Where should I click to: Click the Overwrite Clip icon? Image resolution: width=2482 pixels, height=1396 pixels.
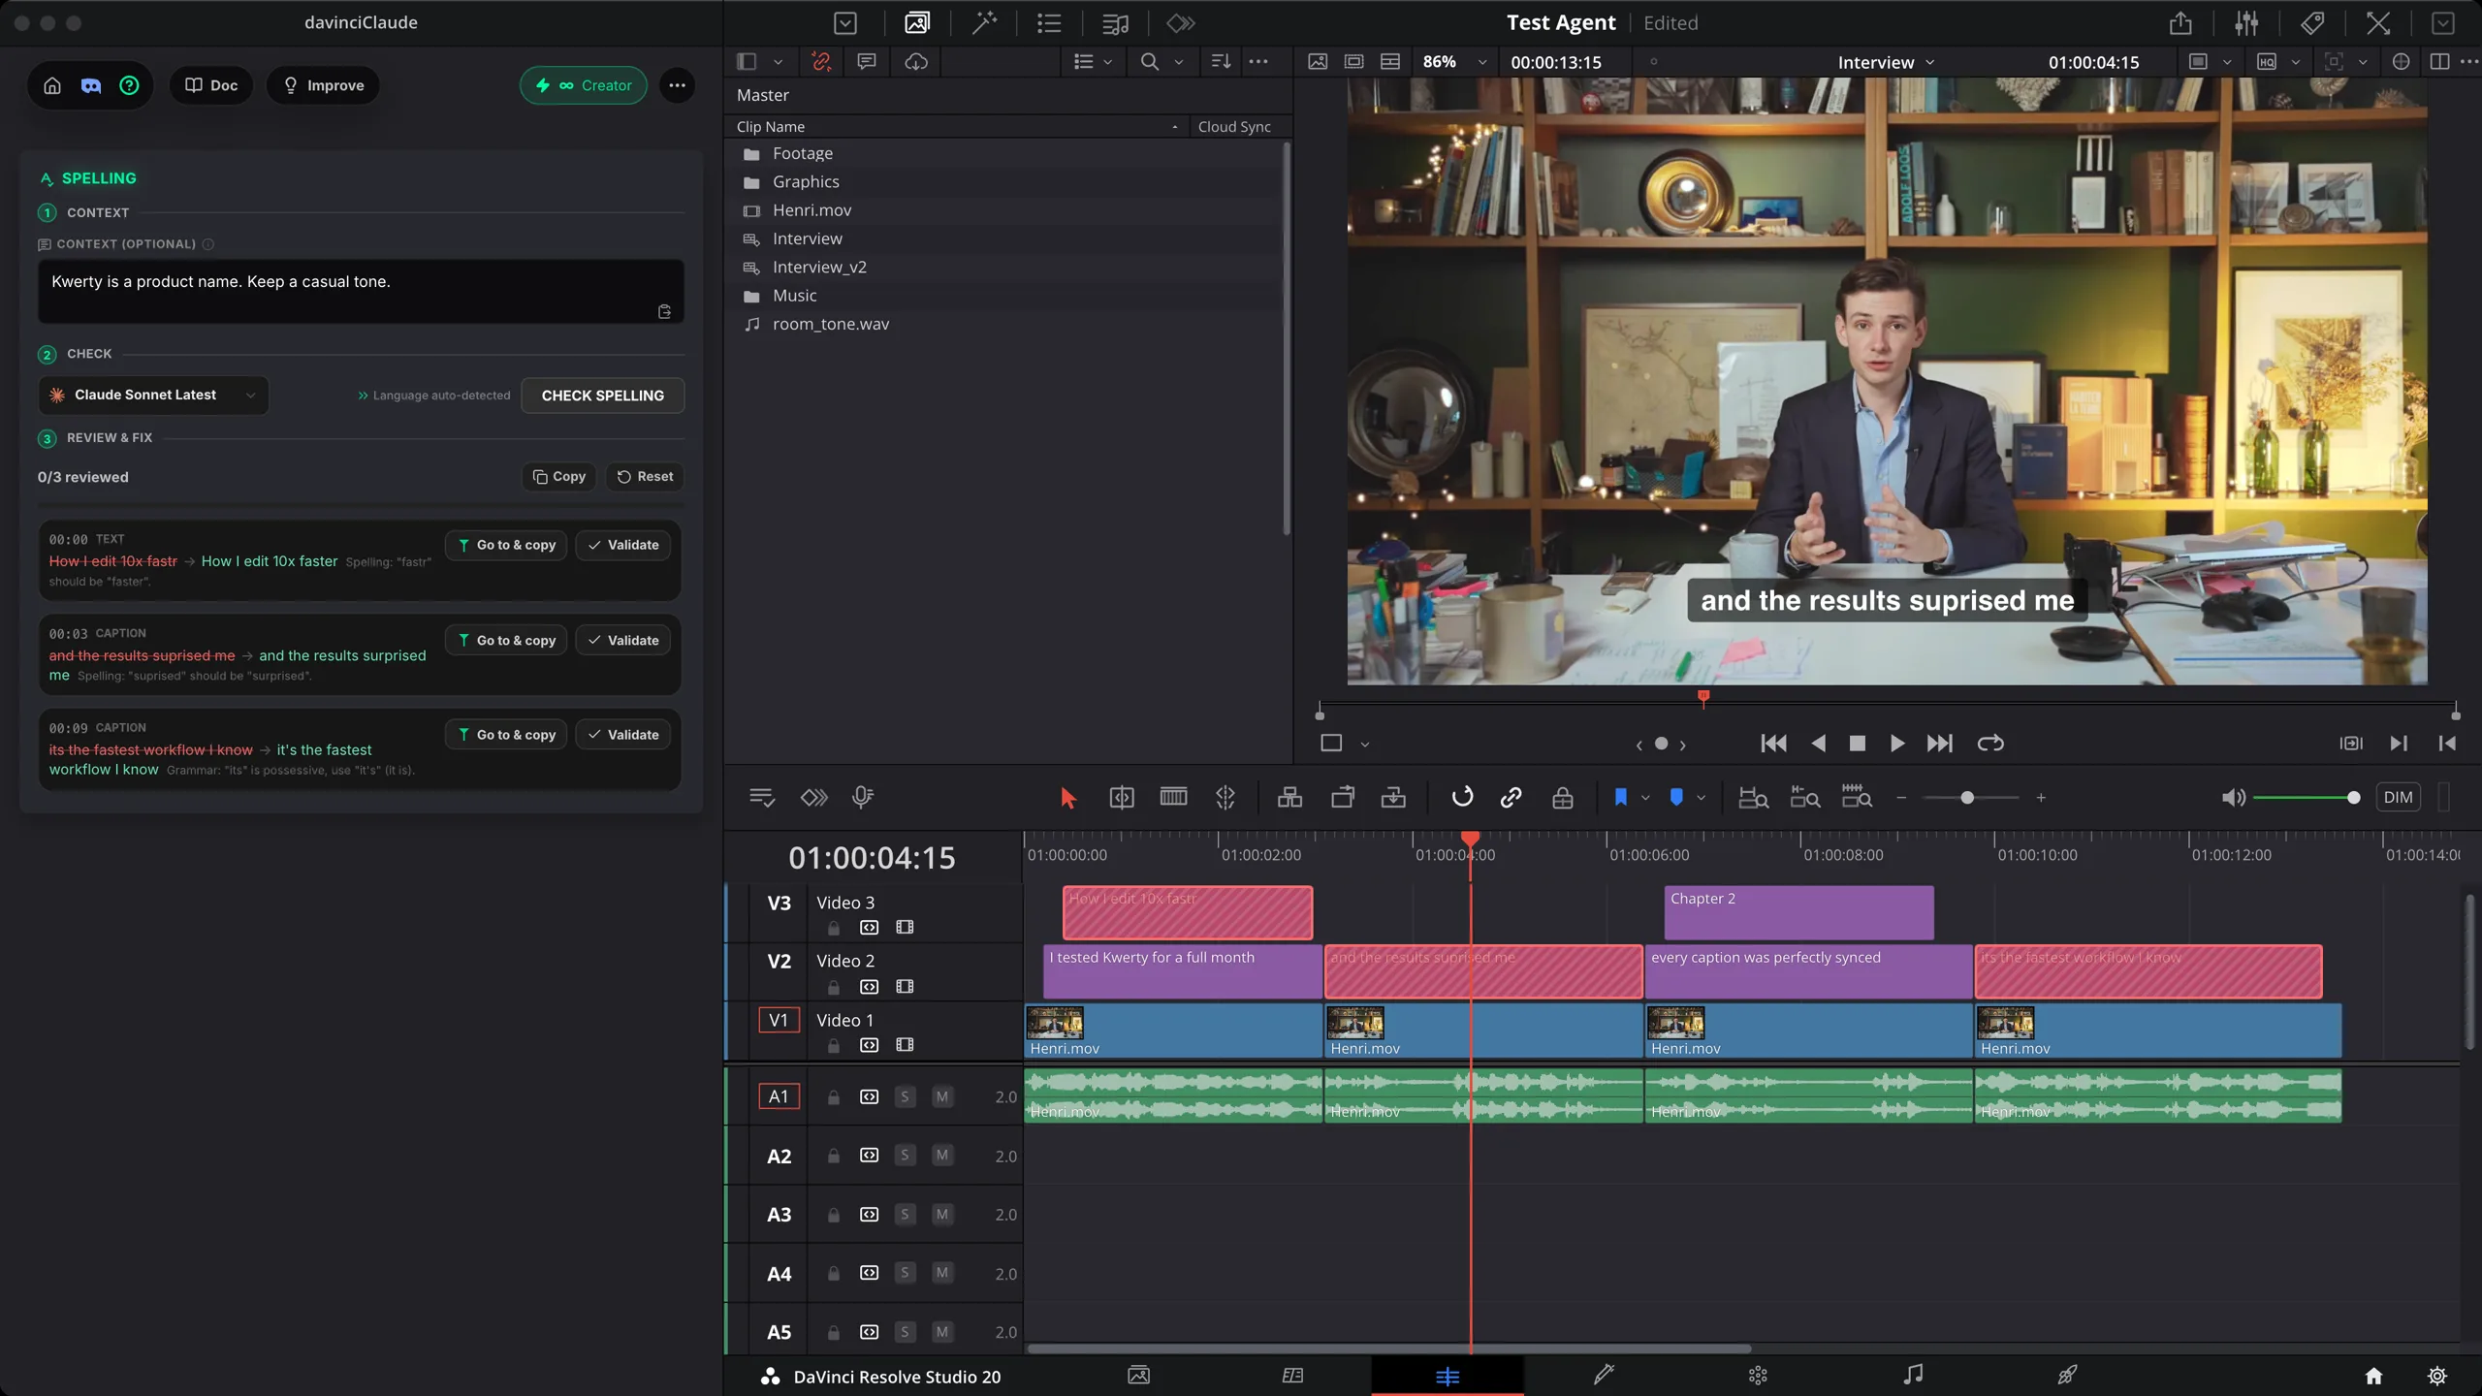(x=1342, y=798)
